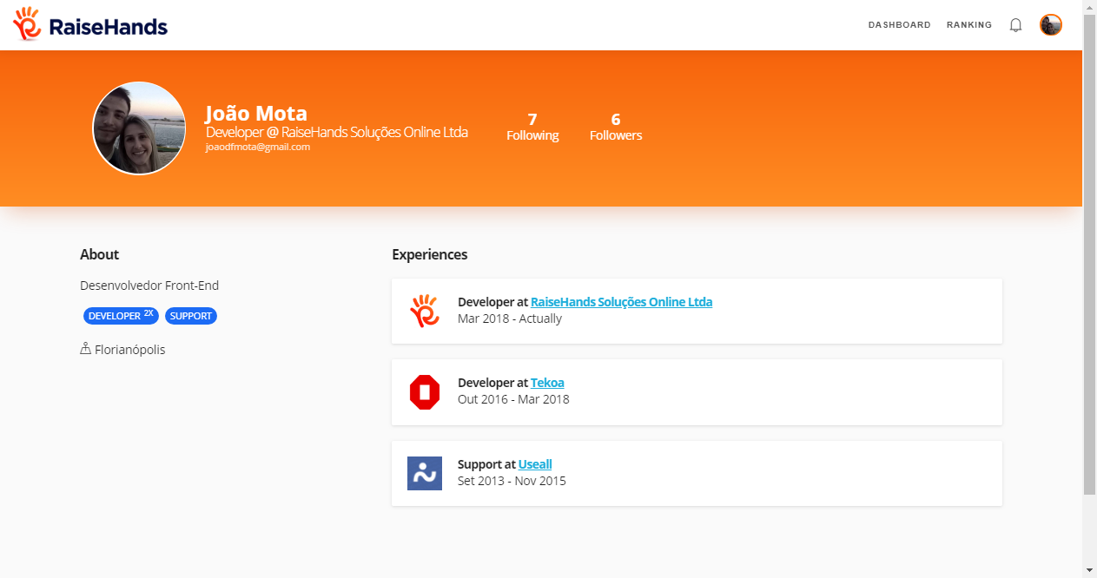This screenshot has height=578, width=1097.
Task: Click the 'Out 2016 - Mar 2018' date text
Action: [513, 399]
